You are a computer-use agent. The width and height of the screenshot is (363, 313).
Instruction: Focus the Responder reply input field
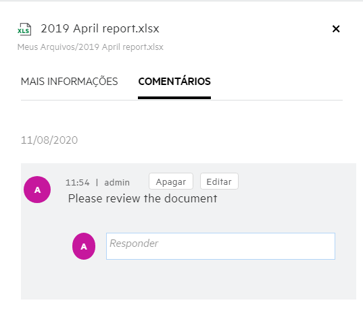pos(220,246)
